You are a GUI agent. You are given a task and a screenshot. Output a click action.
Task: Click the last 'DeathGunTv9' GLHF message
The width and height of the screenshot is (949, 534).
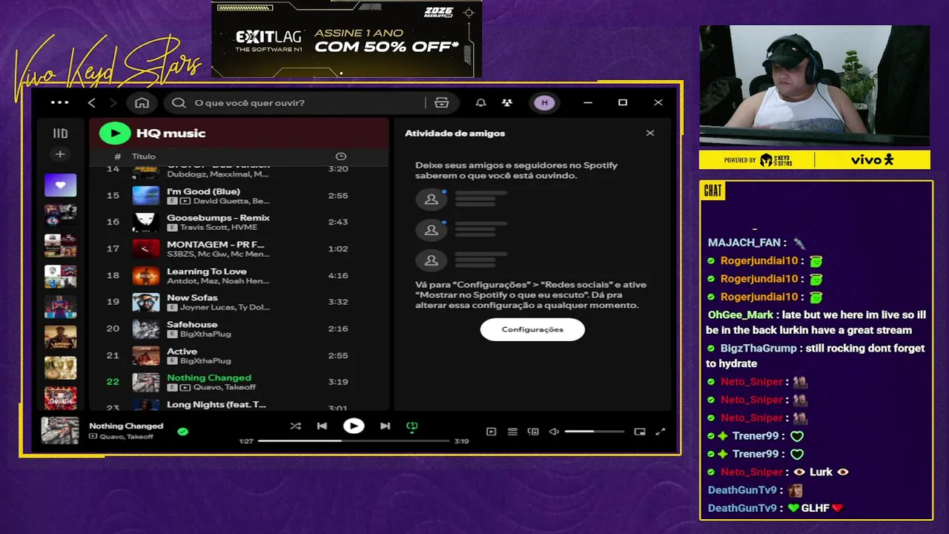776,508
